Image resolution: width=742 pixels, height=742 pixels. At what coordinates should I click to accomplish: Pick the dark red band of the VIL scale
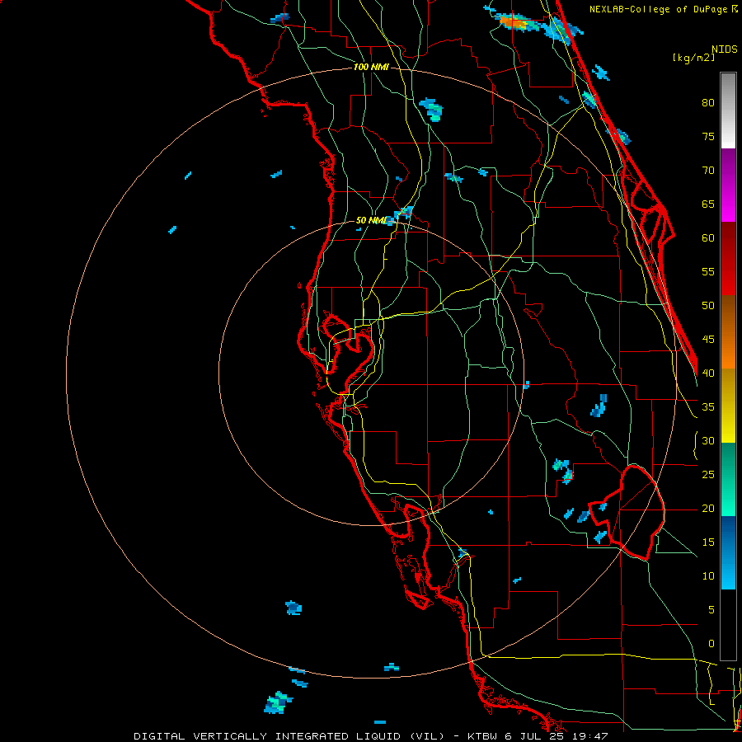(728, 259)
